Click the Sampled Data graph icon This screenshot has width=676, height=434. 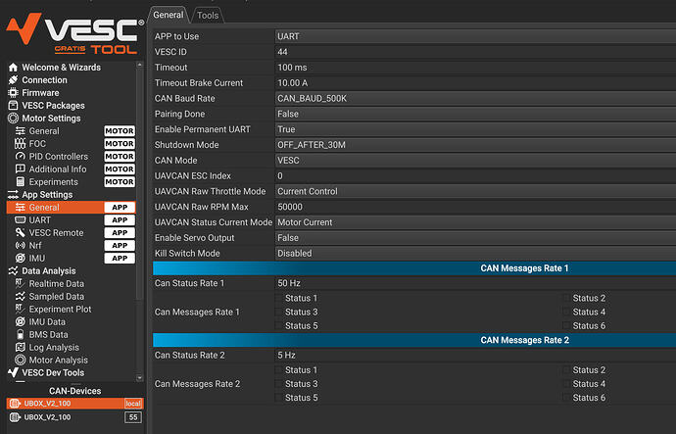21,296
